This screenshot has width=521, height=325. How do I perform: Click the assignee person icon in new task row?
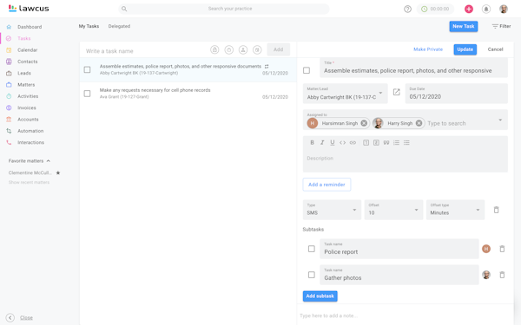point(243,49)
